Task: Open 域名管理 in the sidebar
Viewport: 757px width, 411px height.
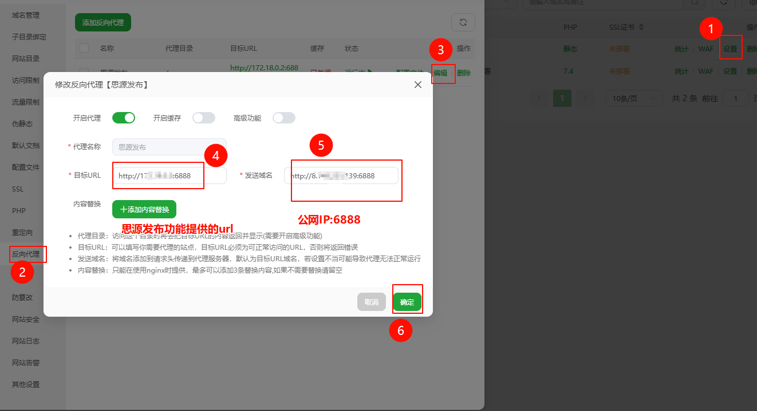Action: point(26,15)
